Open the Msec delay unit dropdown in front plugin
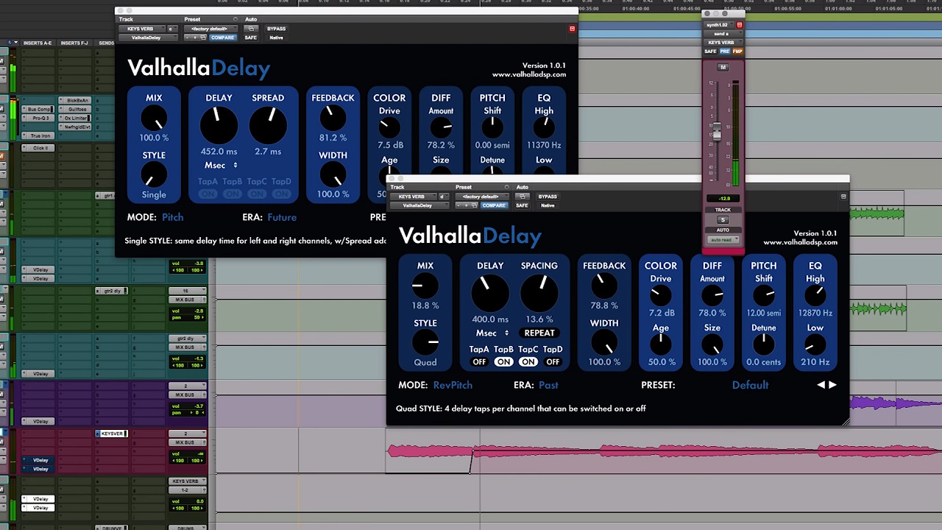942x530 pixels. coord(491,333)
